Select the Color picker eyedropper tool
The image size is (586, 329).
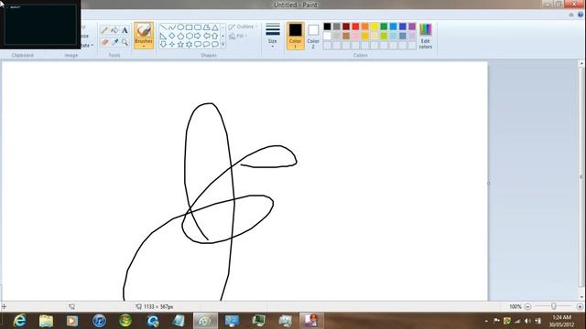114,42
